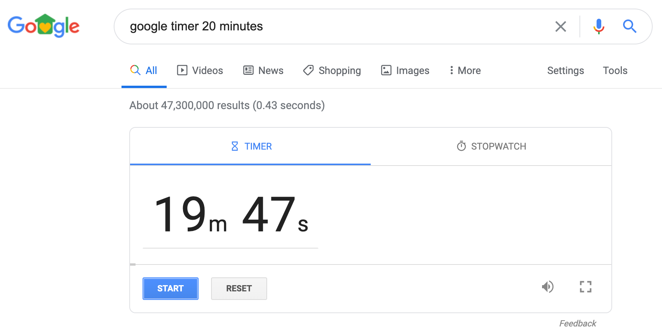Click the Videos filmstrip icon

click(x=182, y=71)
